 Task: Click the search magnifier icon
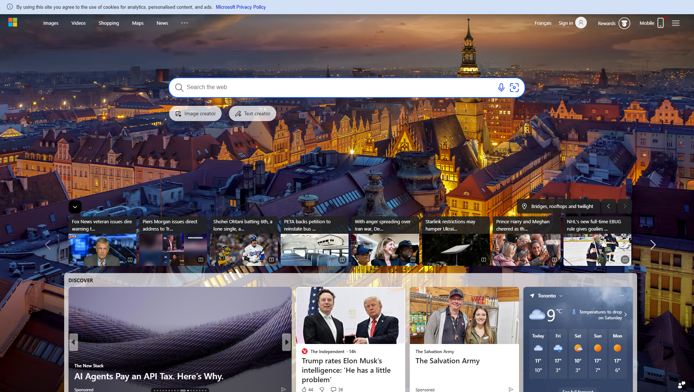[179, 88]
